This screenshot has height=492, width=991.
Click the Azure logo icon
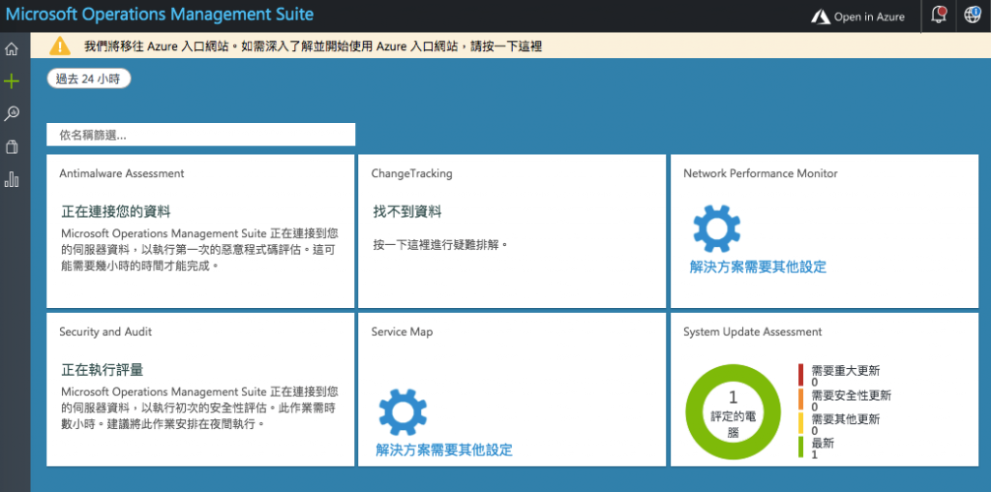[x=821, y=17]
